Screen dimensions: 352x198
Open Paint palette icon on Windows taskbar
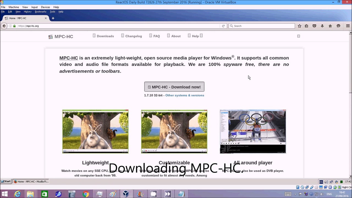click(x=113, y=194)
